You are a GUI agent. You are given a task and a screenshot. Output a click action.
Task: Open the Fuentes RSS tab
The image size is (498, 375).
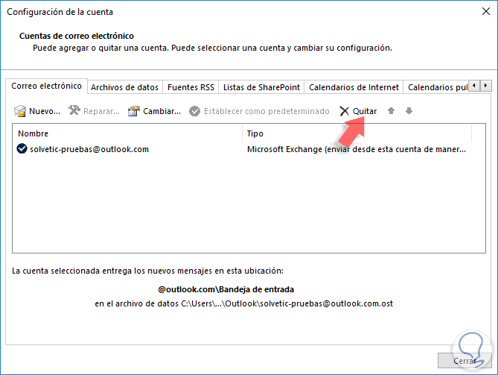[191, 87]
